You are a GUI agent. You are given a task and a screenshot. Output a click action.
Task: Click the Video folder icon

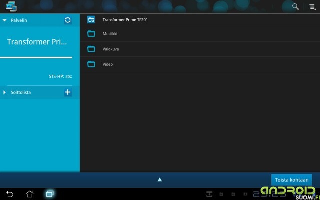coord(91,64)
